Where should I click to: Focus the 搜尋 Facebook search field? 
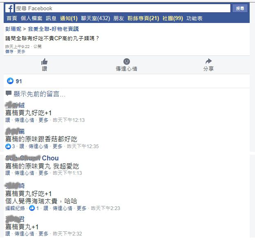(123, 8)
